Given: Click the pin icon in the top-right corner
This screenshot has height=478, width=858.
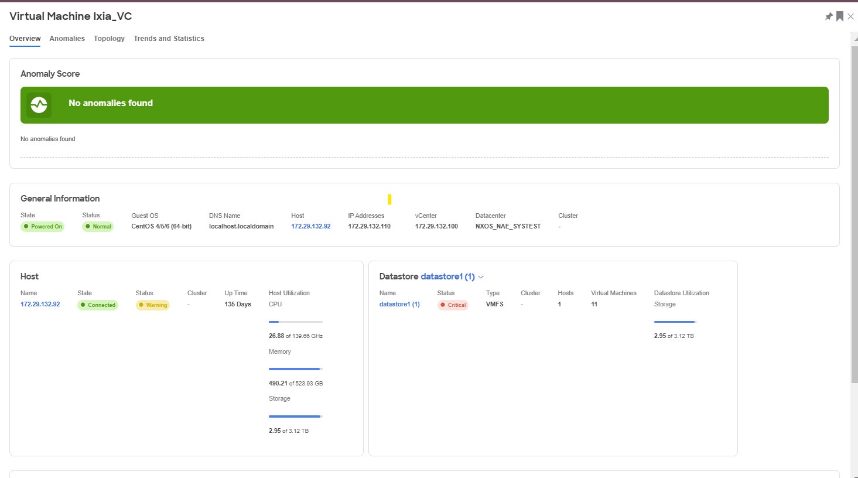Looking at the screenshot, I should coord(829,16).
